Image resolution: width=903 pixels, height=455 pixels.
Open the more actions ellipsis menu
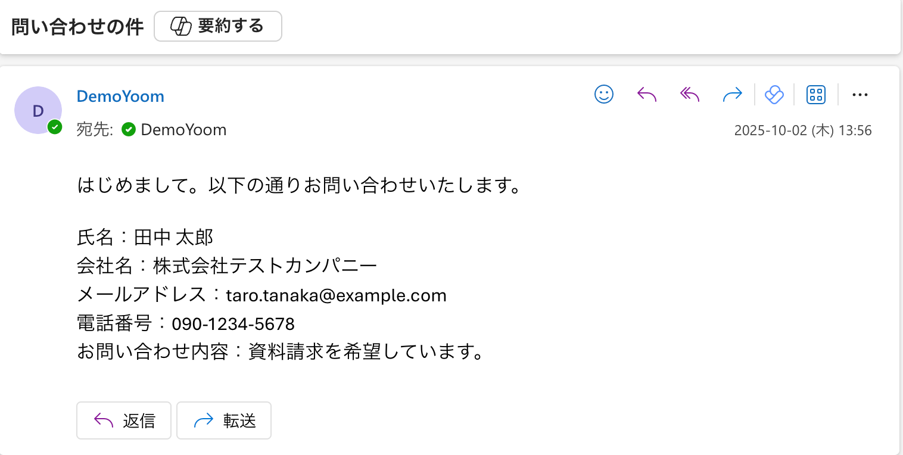tap(860, 94)
